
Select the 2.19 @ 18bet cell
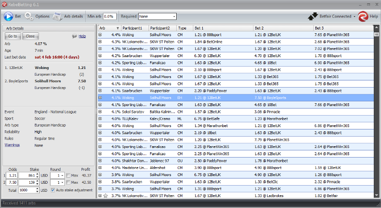pyautogui.click(x=205, y=133)
